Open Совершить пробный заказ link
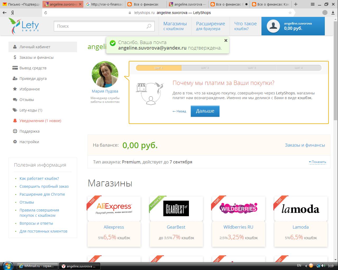 coord(44,186)
